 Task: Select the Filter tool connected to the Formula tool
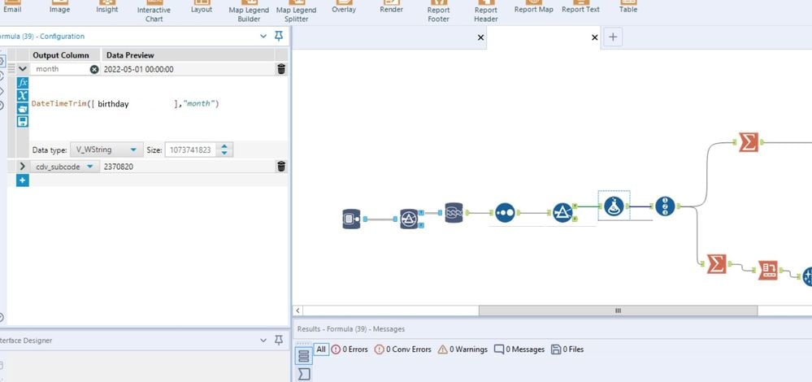click(x=562, y=212)
